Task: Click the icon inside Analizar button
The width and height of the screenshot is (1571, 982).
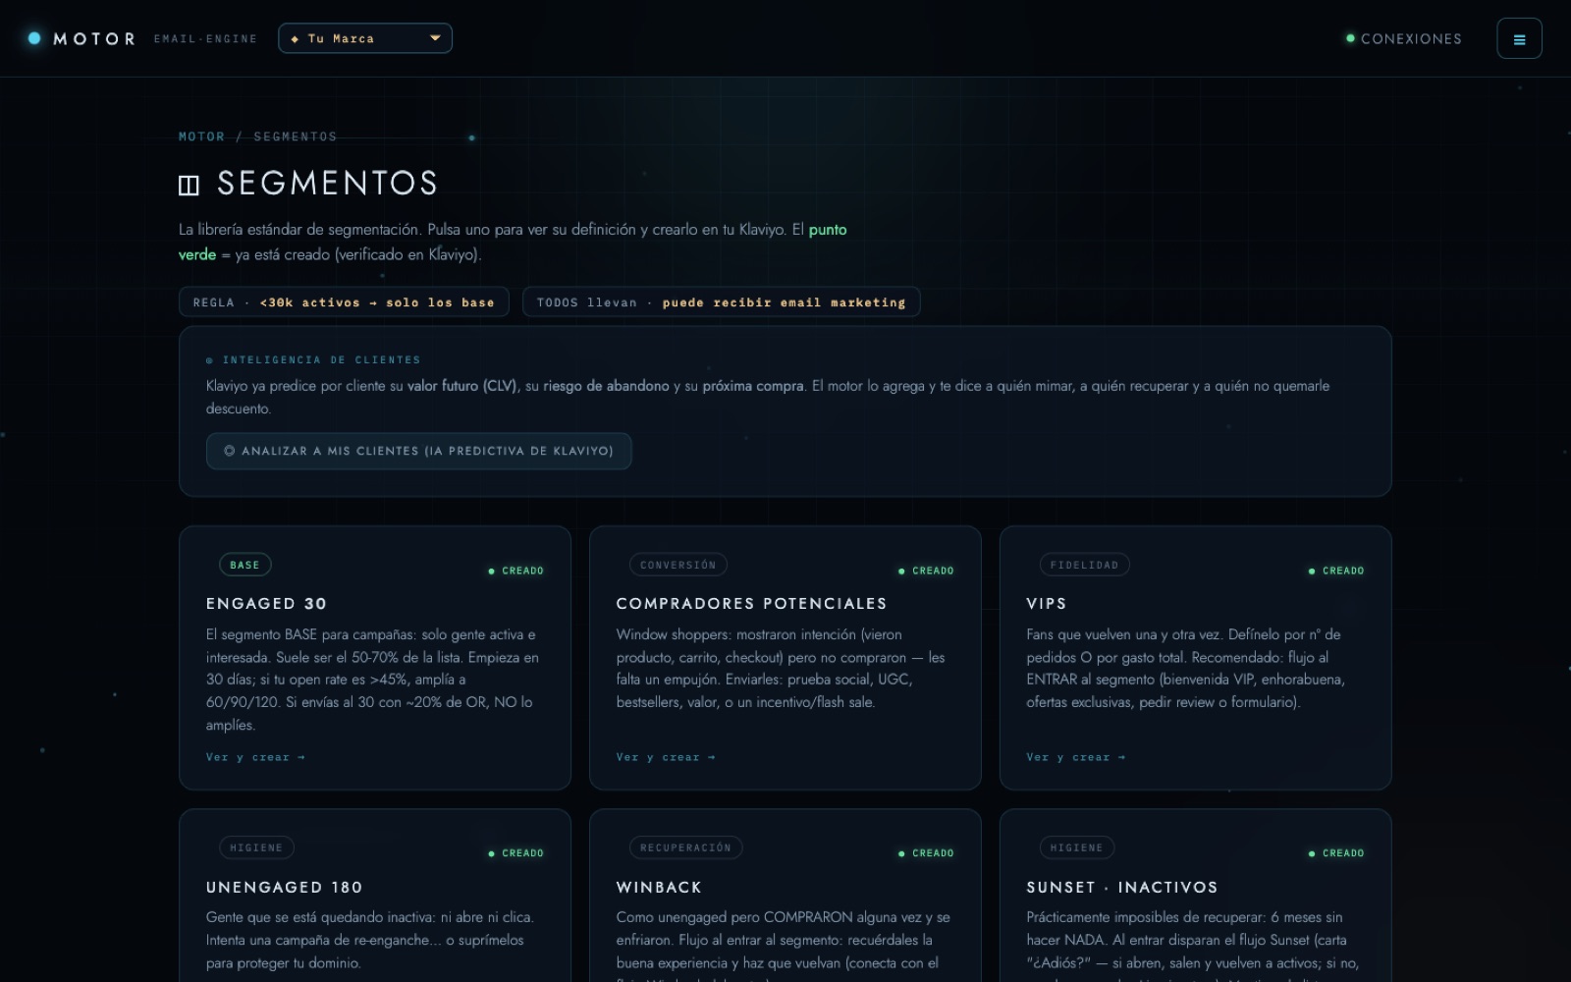Action: [229, 451]
